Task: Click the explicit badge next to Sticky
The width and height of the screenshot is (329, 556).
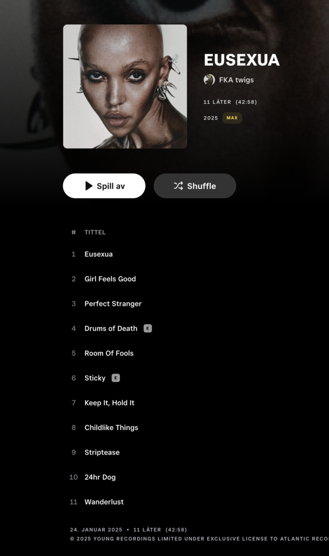Action: click(x=116, y=378)
